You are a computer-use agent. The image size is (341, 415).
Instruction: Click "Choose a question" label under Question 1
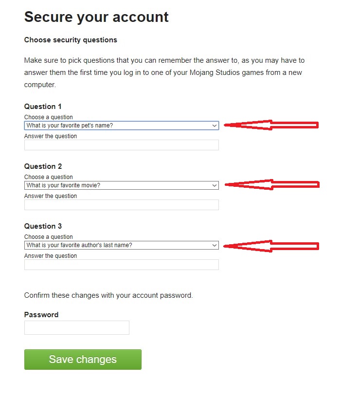49,117
